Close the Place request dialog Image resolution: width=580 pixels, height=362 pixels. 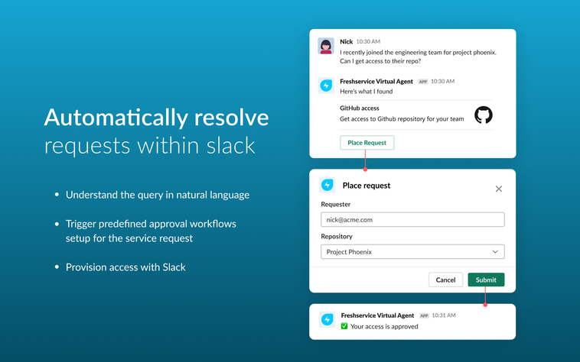click(499, 189)
